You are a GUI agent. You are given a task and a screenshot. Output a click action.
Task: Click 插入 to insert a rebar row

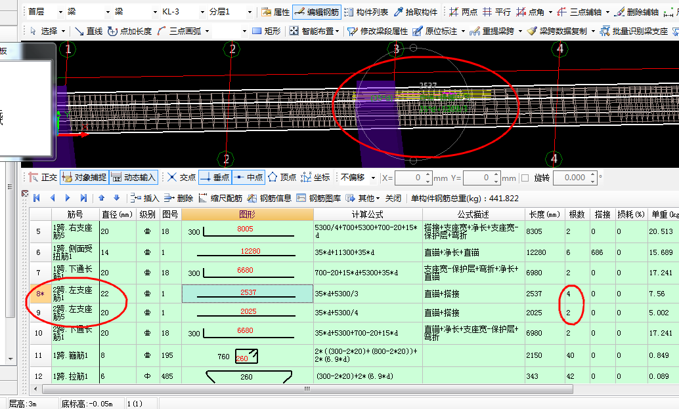(145, 199)
